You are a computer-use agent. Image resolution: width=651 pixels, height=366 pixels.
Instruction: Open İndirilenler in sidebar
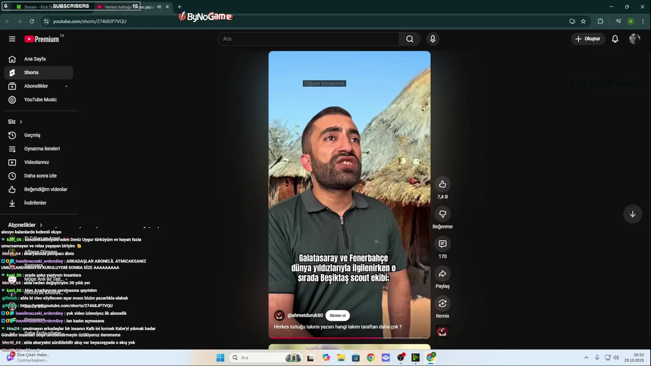pyautogui.click(x=39, y=203)
